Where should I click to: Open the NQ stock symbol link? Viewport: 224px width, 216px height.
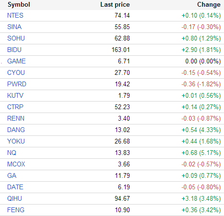tap(11, 153)
